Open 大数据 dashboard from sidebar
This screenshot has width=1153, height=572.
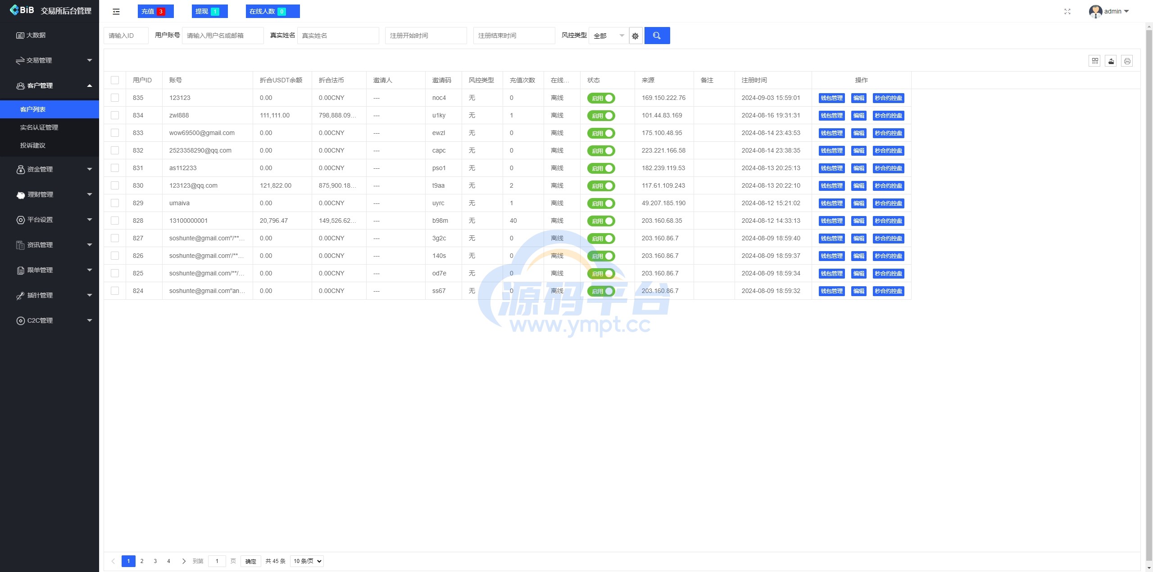(36, 35)
